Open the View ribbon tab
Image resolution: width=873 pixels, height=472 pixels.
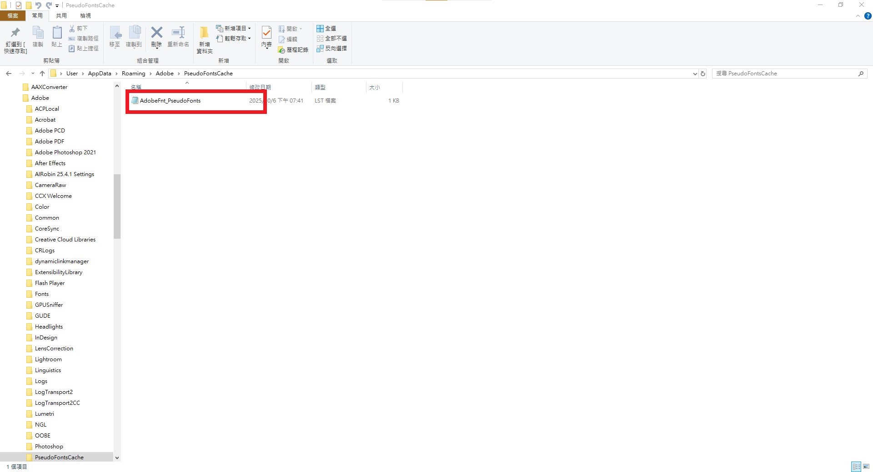[x=85, y=16]
